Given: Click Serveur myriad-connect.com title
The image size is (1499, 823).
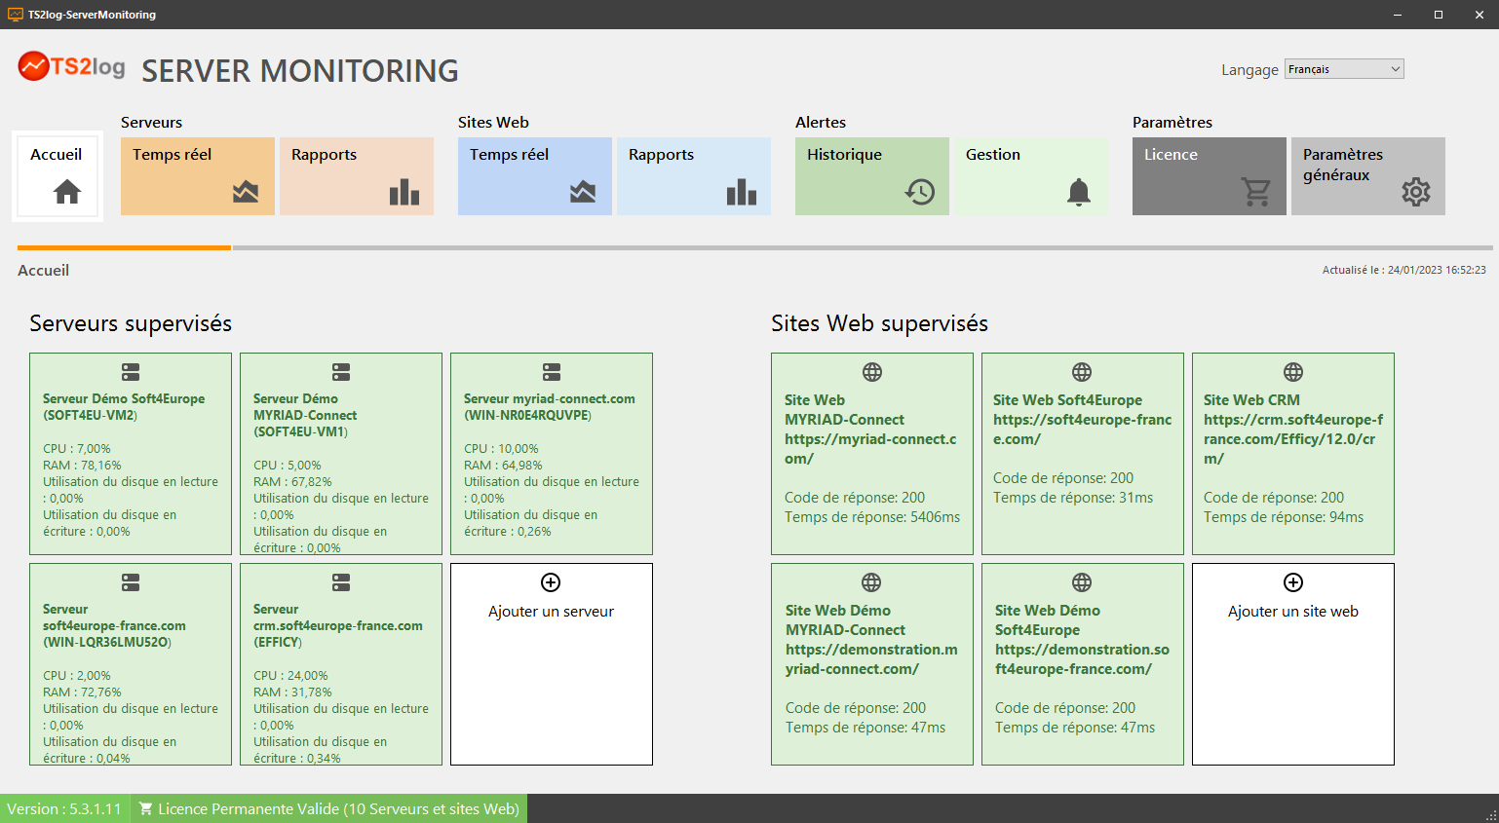Looking at the screenshot, I should click(x=550, y=407).
